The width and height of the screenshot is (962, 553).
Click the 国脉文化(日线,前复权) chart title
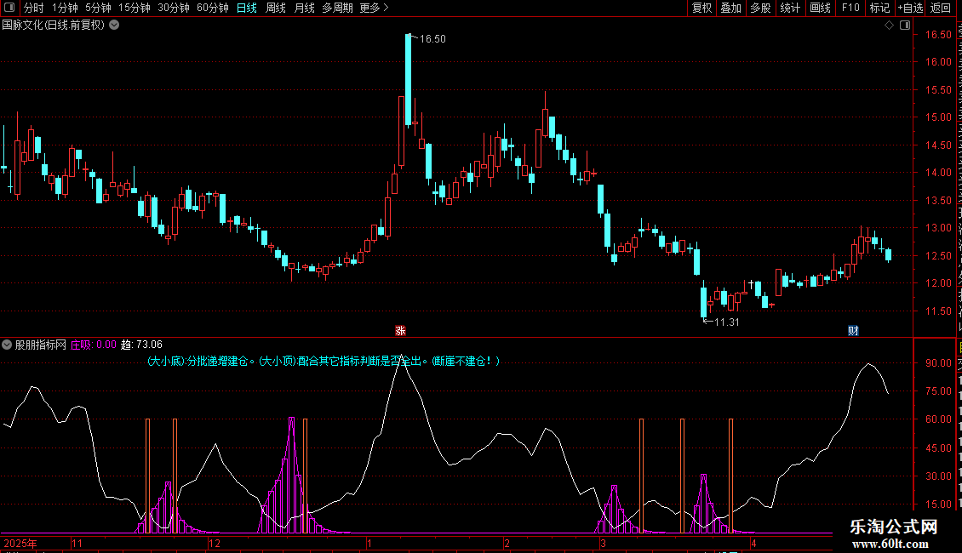[x=54, y=26]
